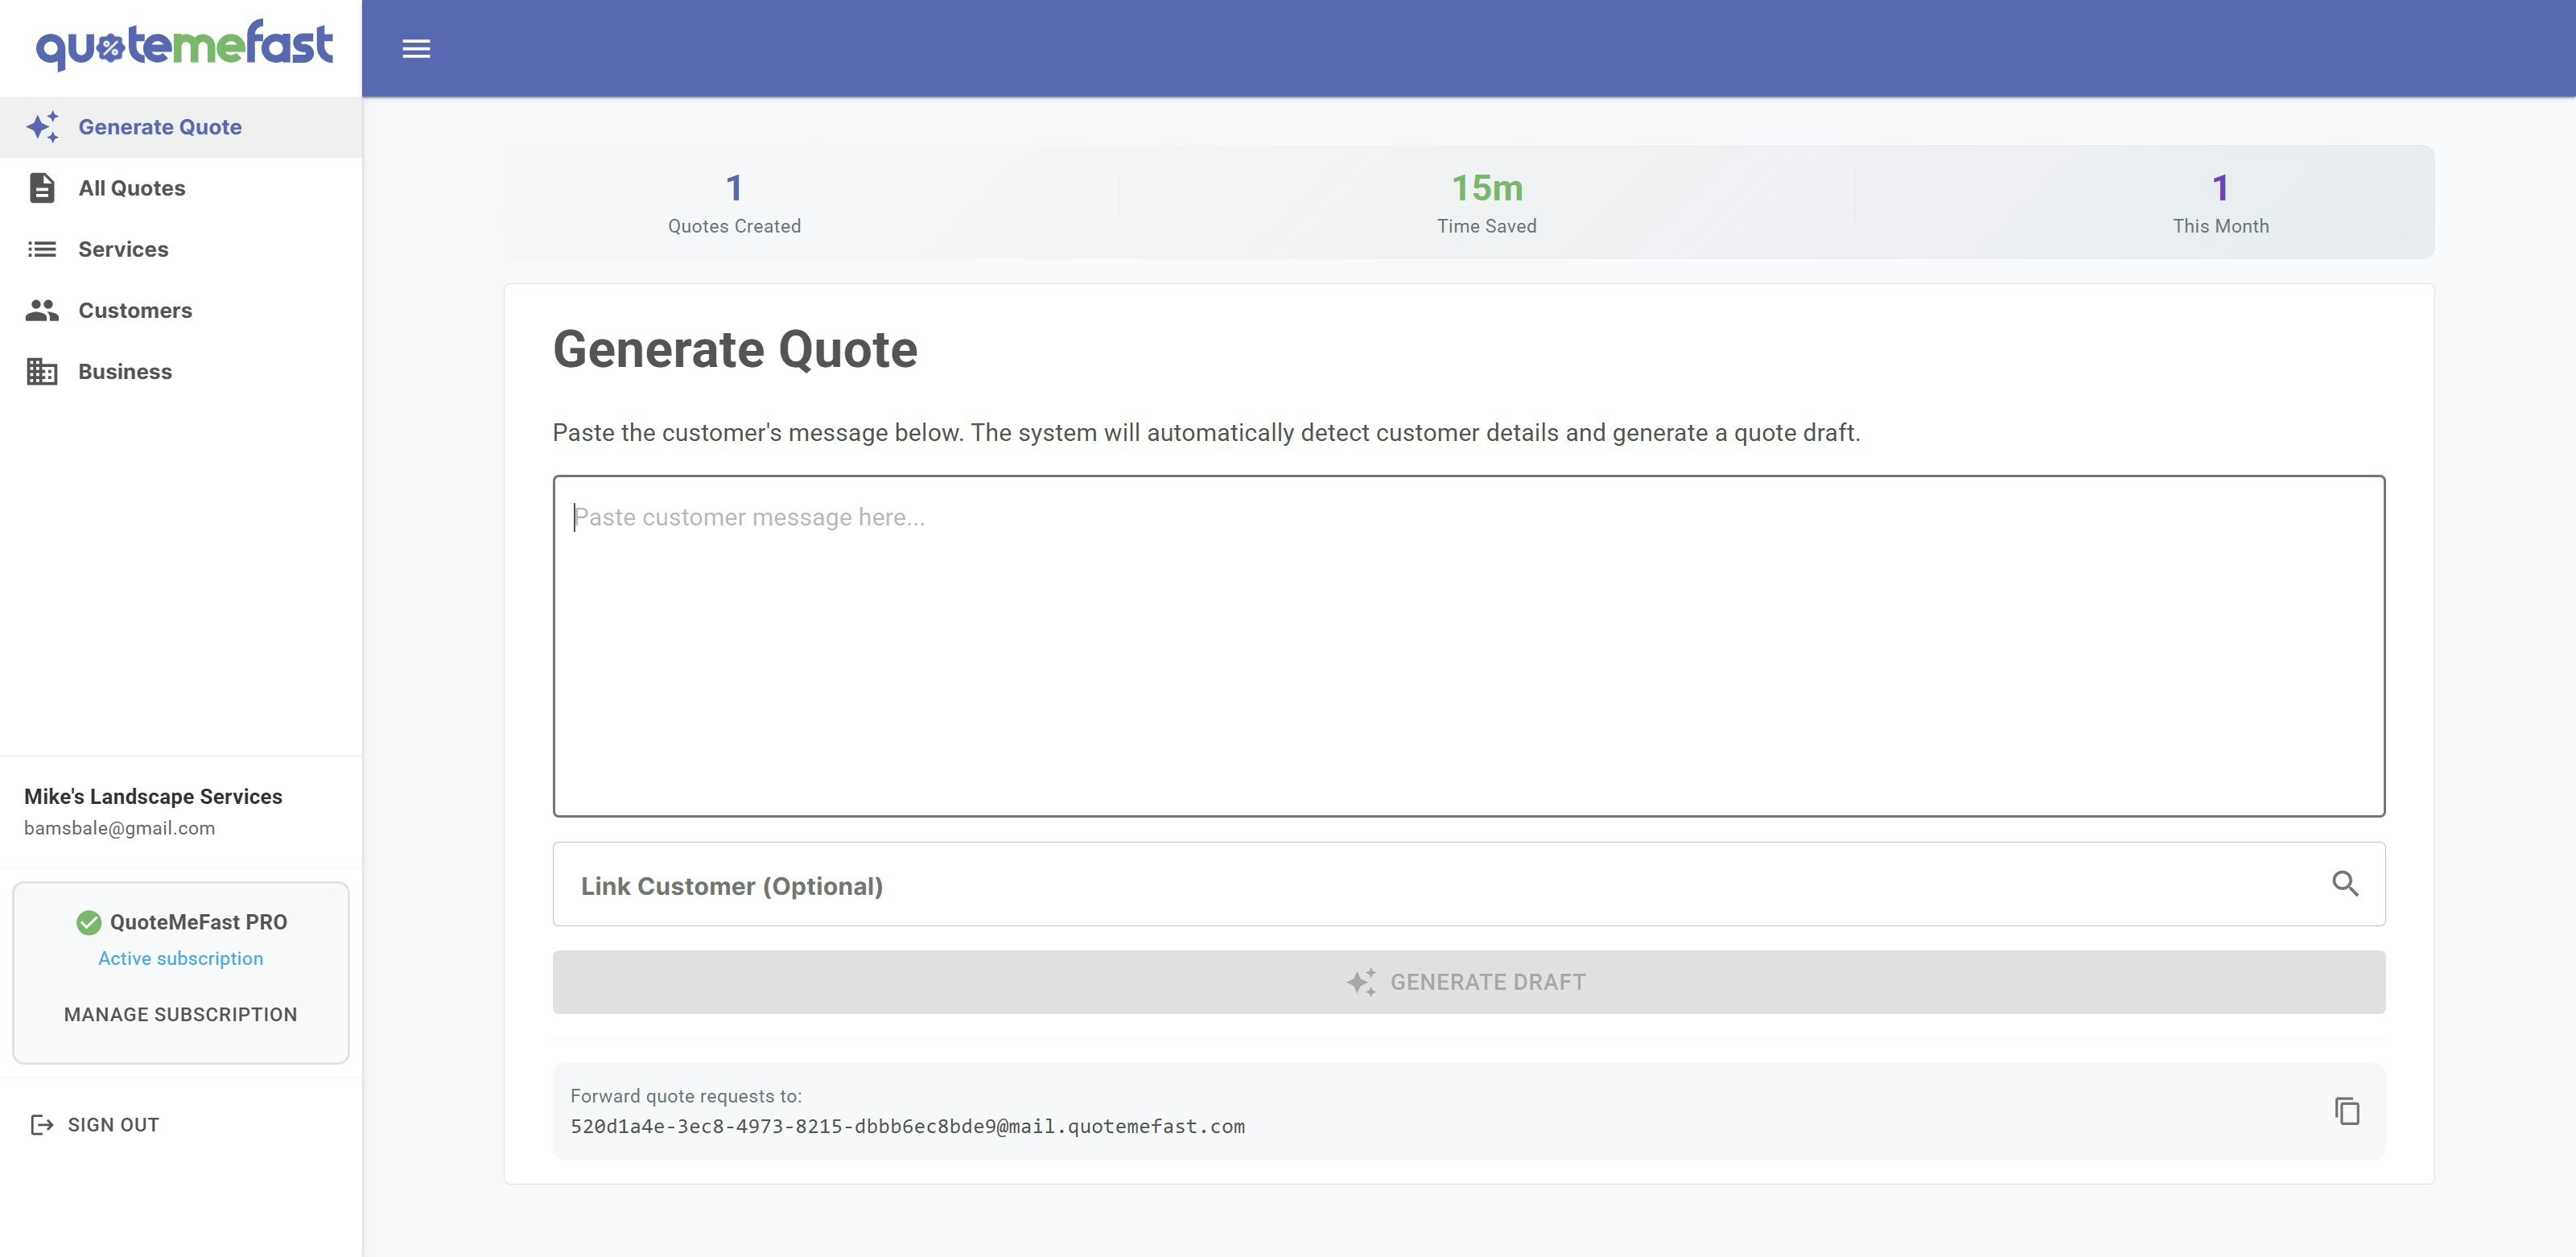
Task: Select the forwarding email address text
Action: [x=907, y=1127]
